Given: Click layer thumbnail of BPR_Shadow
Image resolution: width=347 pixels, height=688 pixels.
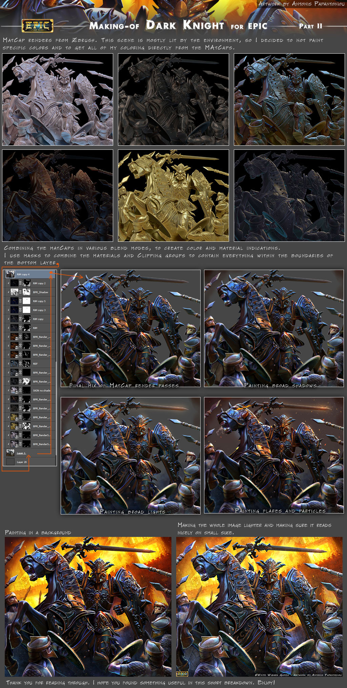Looking at the screenshot, I should 14,292.
